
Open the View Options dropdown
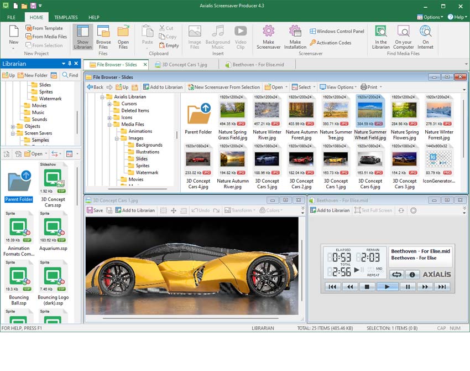[339, 87]
